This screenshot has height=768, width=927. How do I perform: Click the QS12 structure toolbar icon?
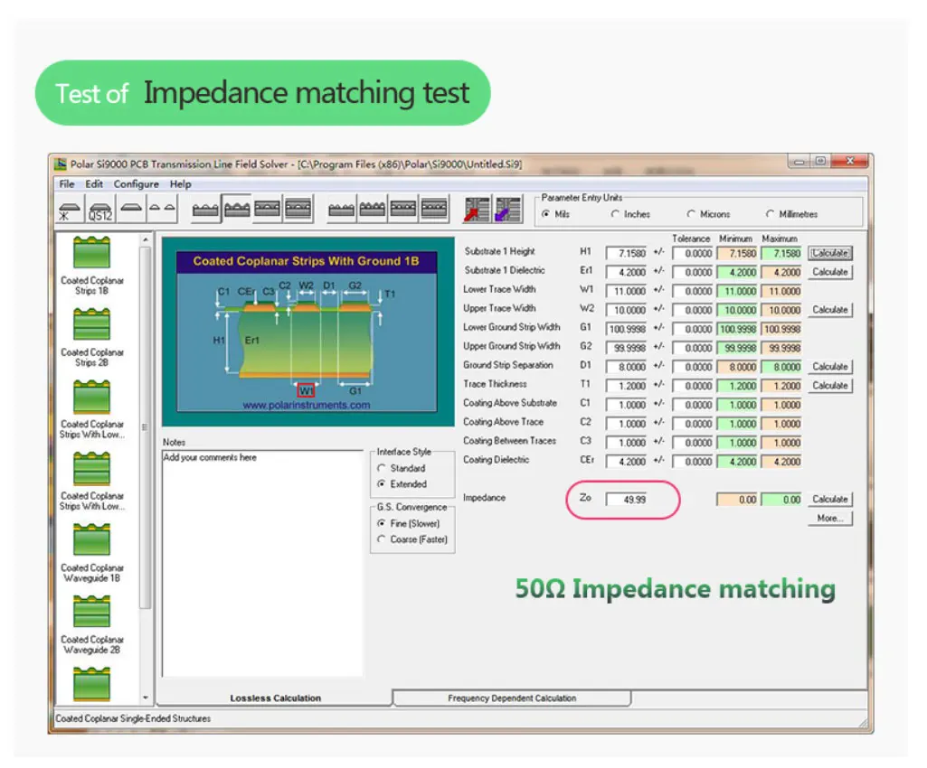point(99,211)
